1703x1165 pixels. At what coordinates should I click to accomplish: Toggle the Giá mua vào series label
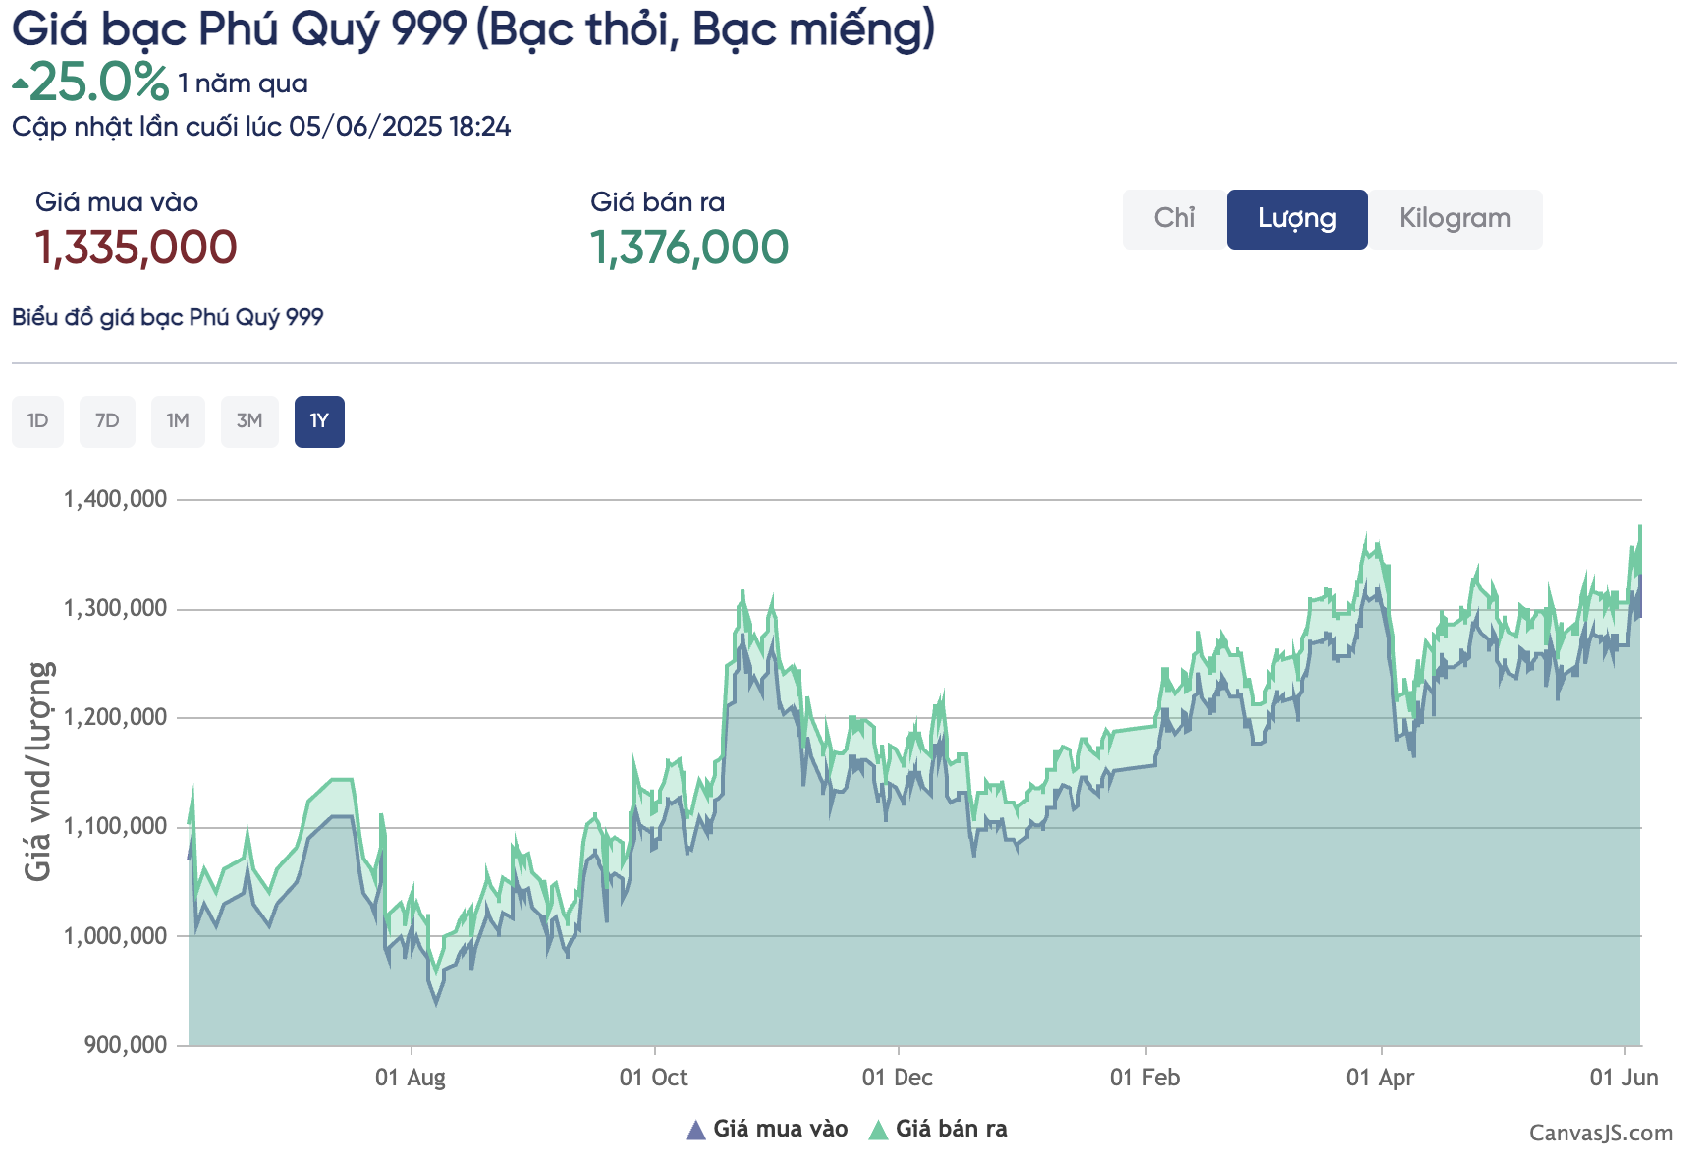point(780,1129)
